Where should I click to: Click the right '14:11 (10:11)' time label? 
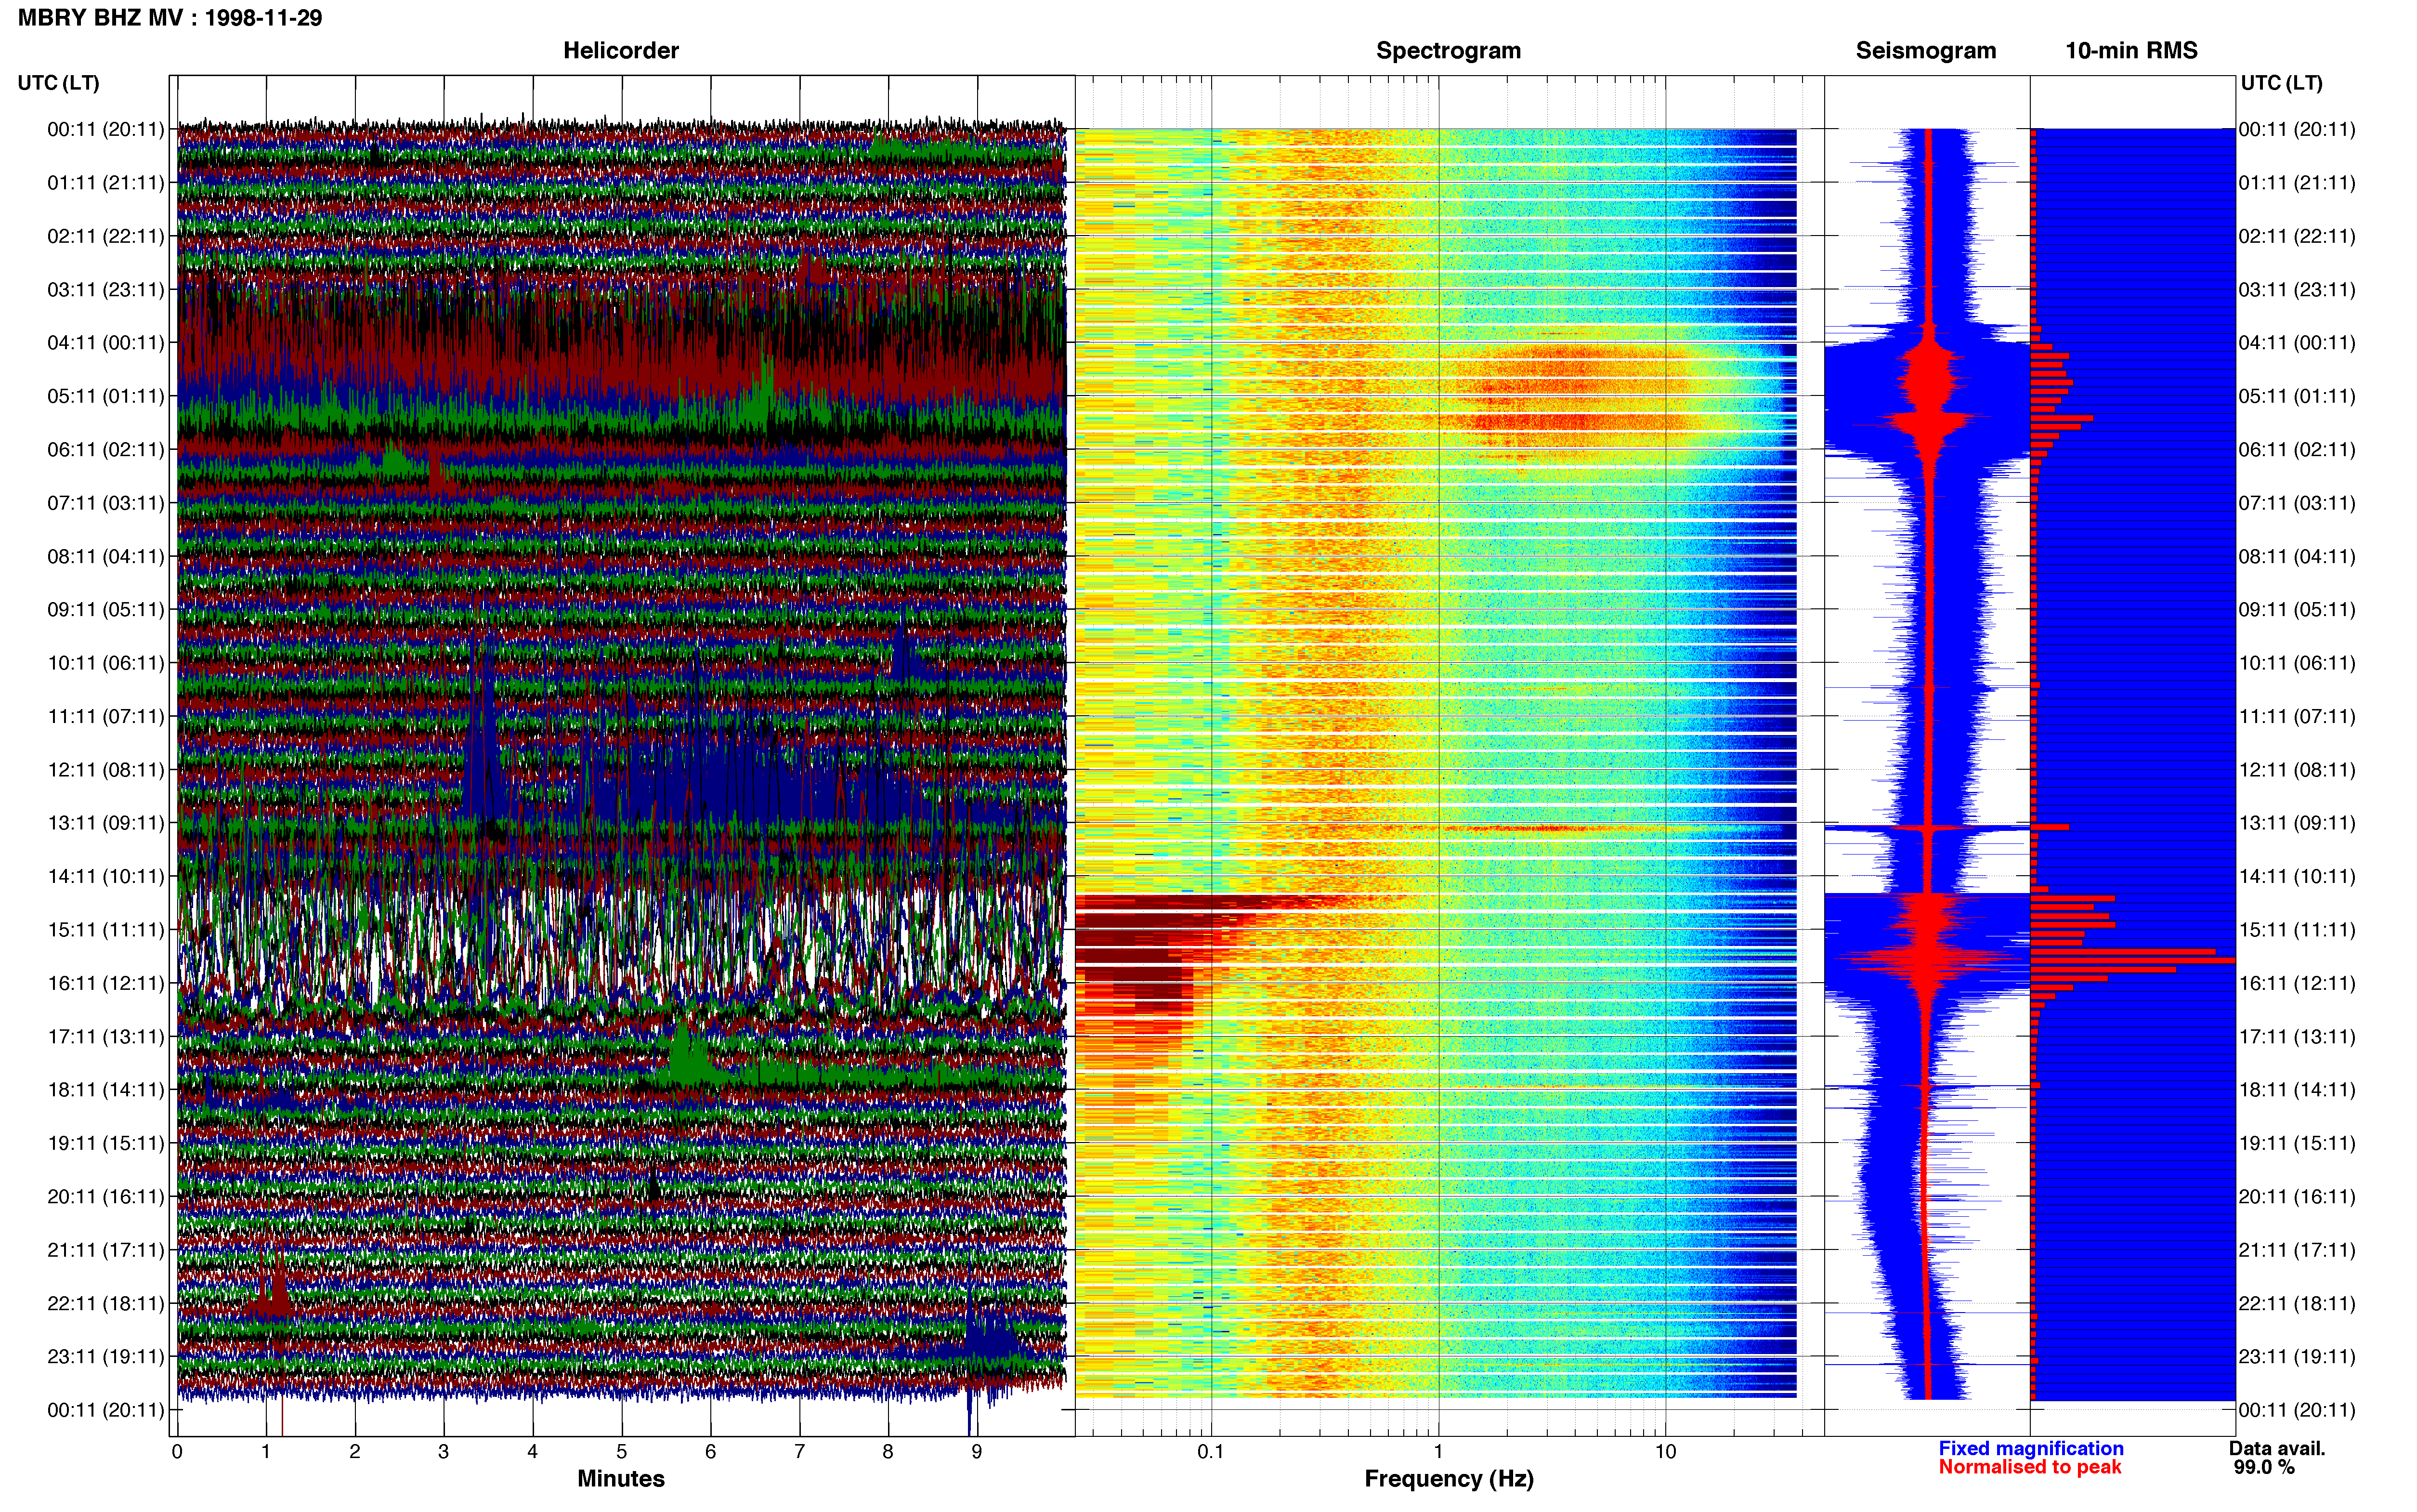click(x=2297, y=877)
